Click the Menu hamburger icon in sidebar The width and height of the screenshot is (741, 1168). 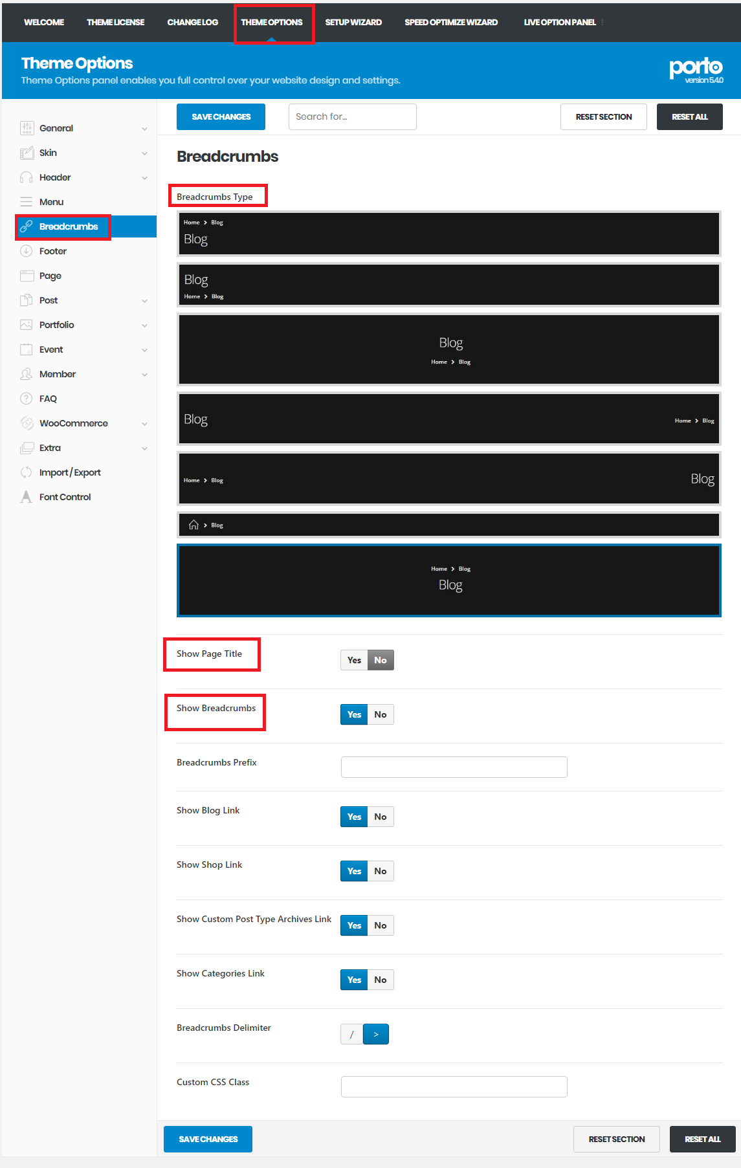point(27,202)
